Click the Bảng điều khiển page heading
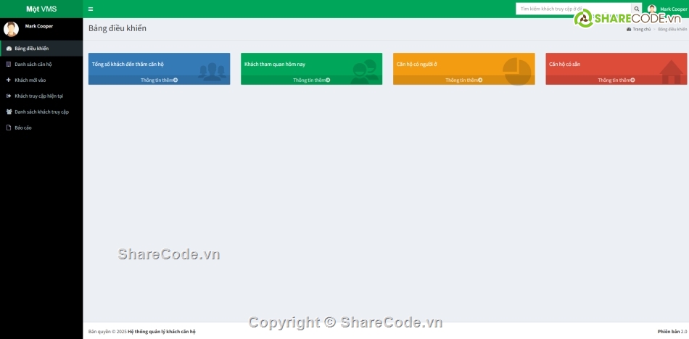689x339 pixels. [117, 28]
